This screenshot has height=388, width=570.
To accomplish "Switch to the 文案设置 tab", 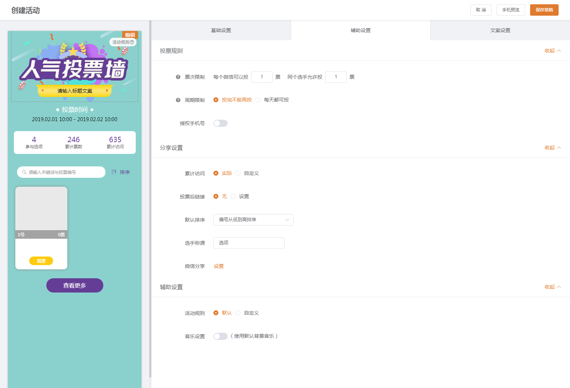I will (500, 30).
